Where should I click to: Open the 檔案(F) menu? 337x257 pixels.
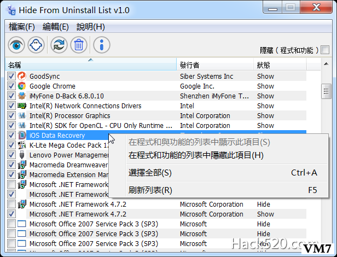[x=22, y=27]
